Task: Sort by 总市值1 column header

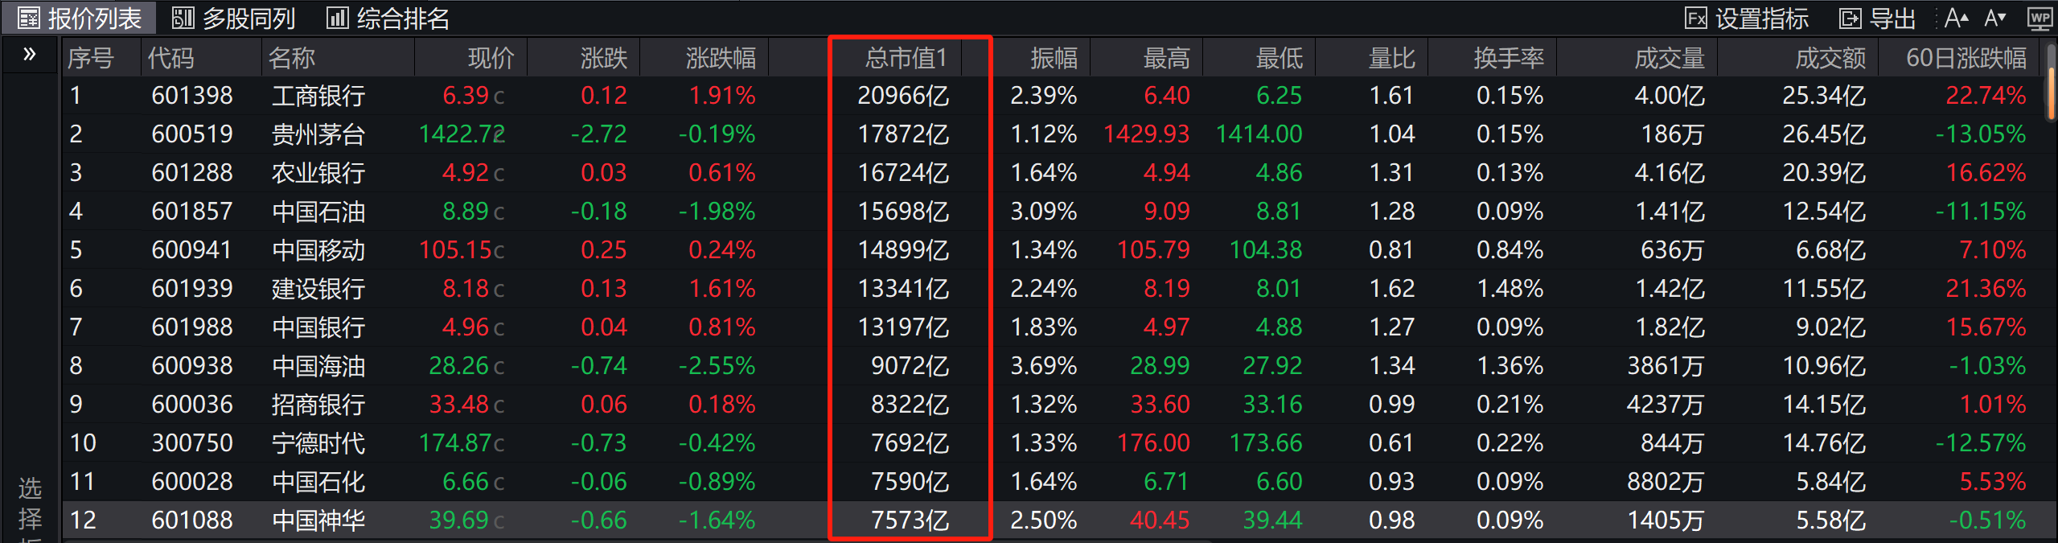Action: click(906, 58)
